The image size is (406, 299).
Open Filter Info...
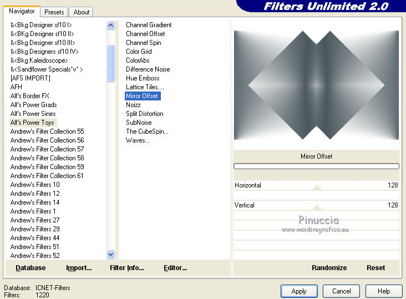click(126, 268)
